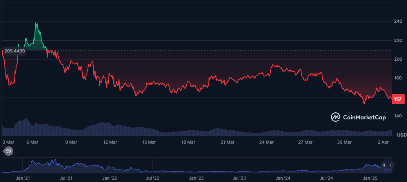Click Jan '24 on the overview timeline
Image resolution: width=407 pixels, height=182 pixels.
(x=283, y=178)
